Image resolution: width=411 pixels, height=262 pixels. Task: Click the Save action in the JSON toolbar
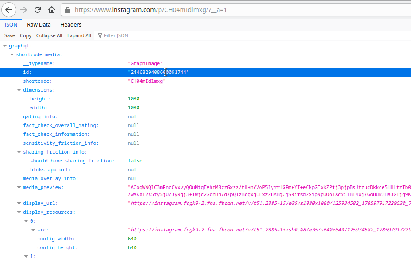9,35
